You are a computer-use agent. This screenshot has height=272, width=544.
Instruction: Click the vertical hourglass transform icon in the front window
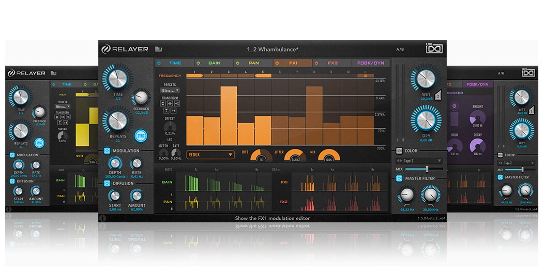[167, 110]
